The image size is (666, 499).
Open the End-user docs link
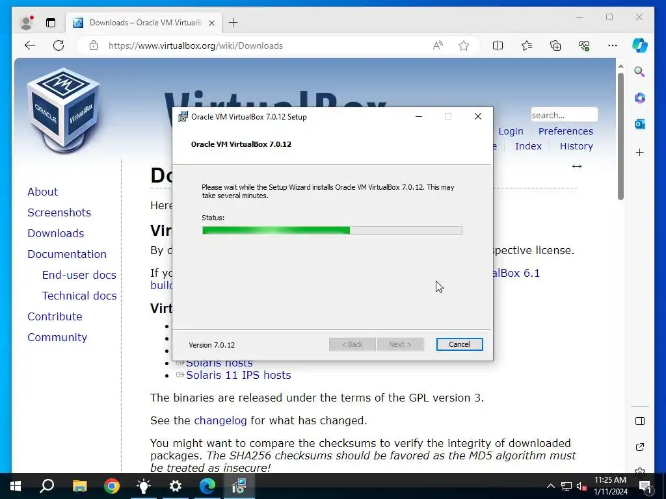[79, 275]
